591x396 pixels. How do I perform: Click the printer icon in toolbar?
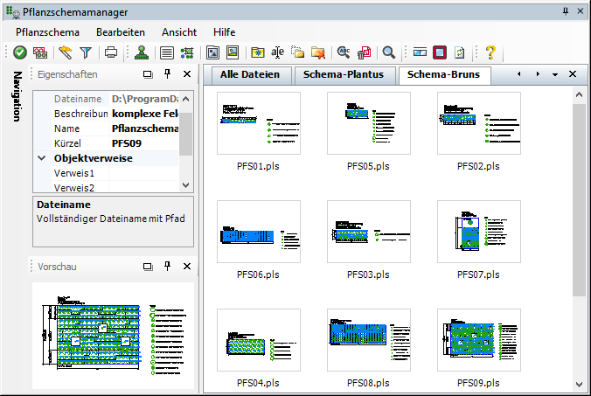pyautogui.click(x=111, y=52)
